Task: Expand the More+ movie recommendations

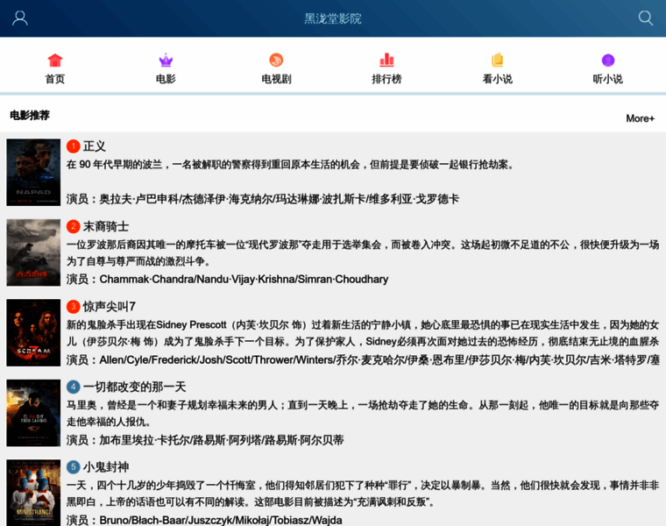Action: 640,118
